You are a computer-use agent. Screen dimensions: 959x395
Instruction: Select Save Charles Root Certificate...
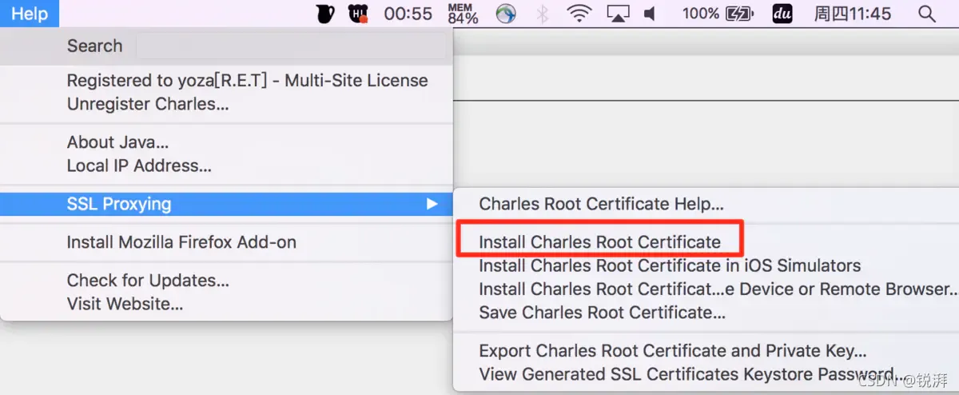pyautogui.click(x=603, y=312)
